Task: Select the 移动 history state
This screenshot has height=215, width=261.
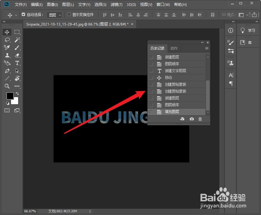Action: click(x=176, y=78)
